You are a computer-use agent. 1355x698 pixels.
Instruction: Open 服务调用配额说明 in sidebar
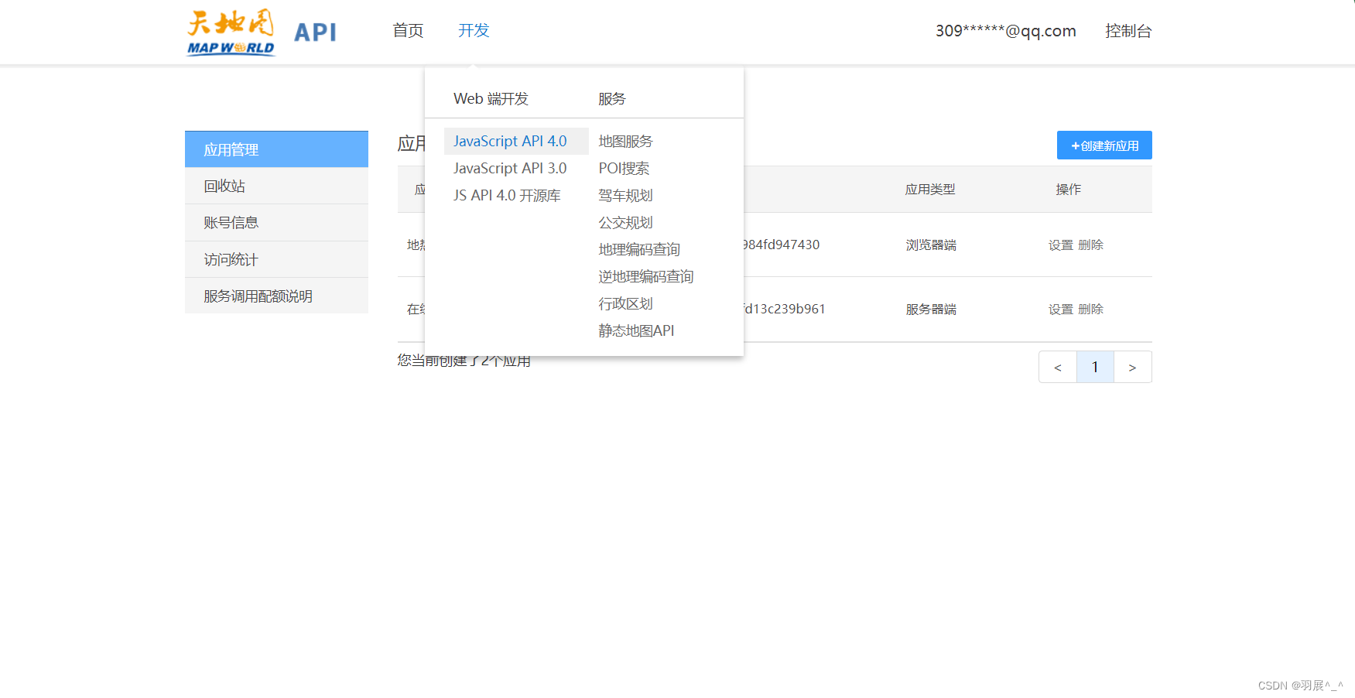(255, 295)
